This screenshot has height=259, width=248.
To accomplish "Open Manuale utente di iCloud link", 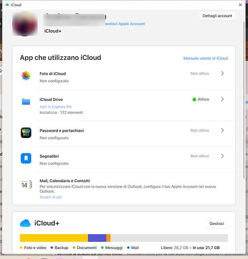I will pos(205,58).
